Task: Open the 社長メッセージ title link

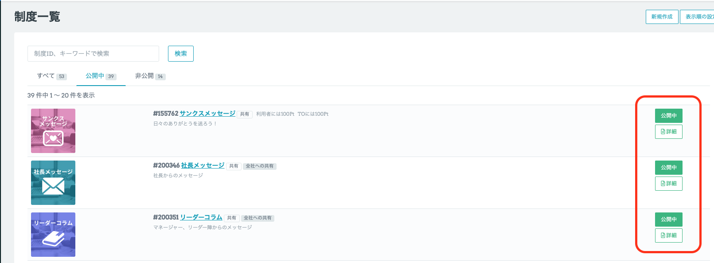Action: coord(203,165)
